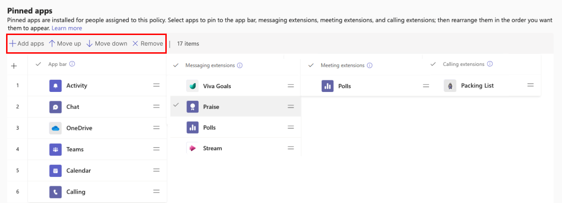The height and width of the screenshot is (203, 562).
Task: Uncheck the Praise row checkmark
Action: click(x=176, y=105)
